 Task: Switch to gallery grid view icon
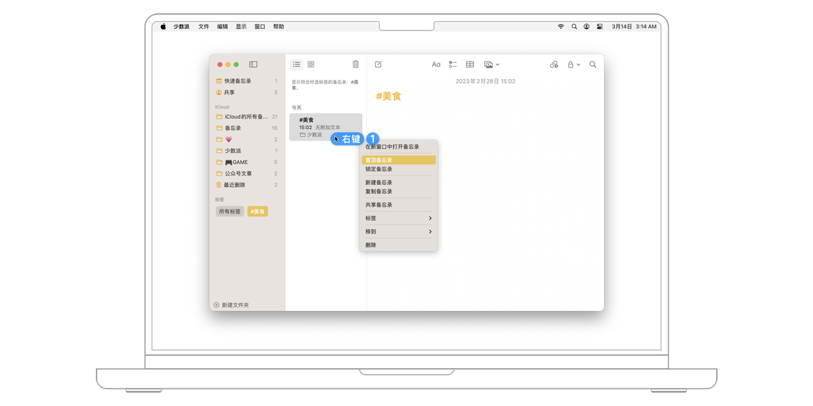pos(311,65)
